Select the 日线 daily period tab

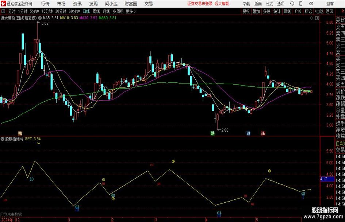point(86,11)
